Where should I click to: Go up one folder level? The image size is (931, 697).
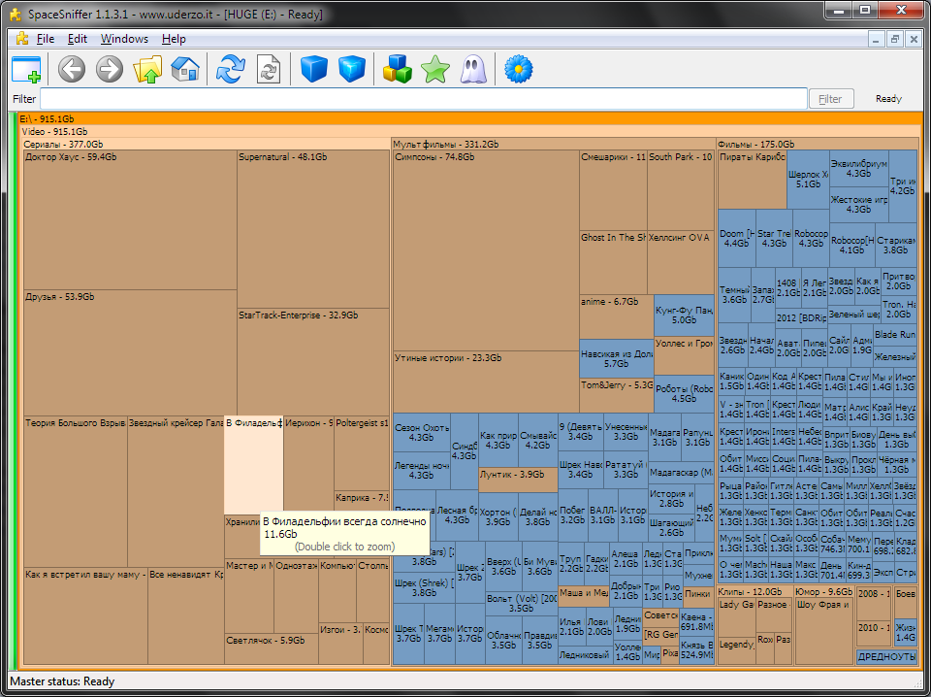coord(147,69)
